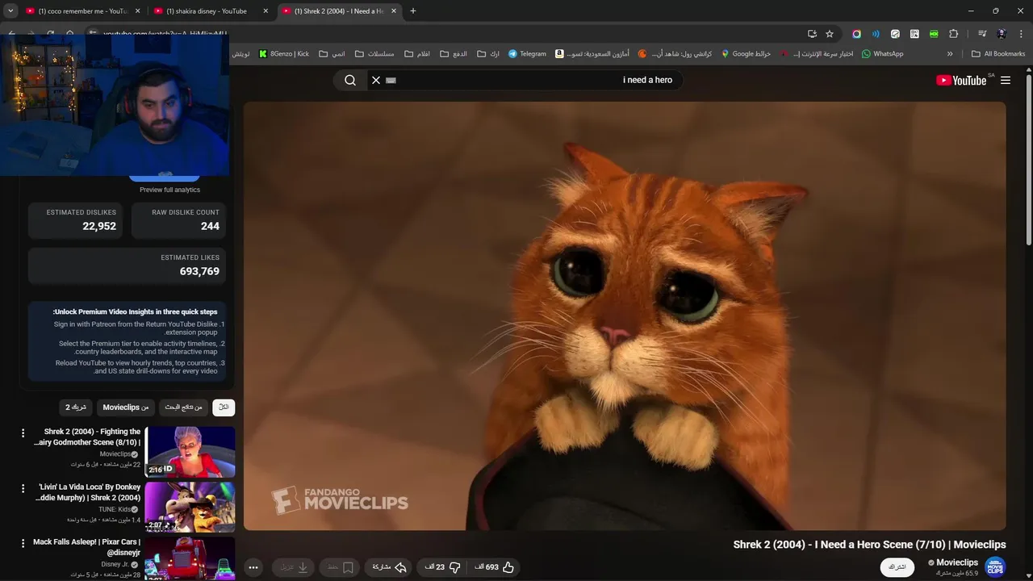Close the coco remember me tab

[x=138, y=11]
